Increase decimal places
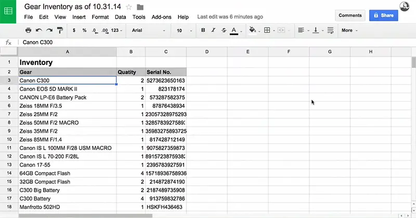This screenshot has width=416, height=218. coord(105,31)
